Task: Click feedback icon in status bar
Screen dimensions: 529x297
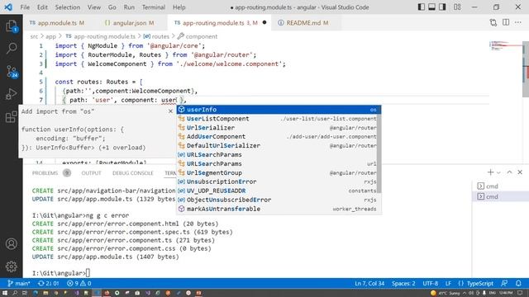Action: point(504,283)
